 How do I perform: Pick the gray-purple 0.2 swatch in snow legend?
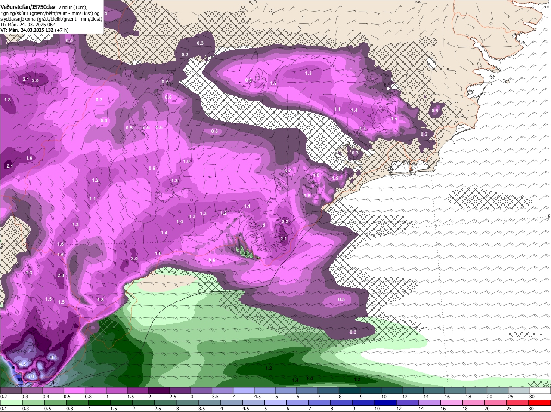click(11, 390)
